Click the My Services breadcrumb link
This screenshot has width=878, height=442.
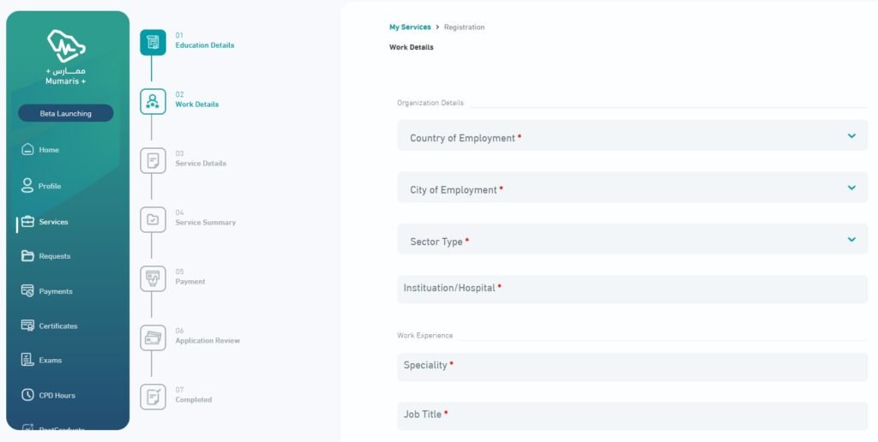coord(410,27)
